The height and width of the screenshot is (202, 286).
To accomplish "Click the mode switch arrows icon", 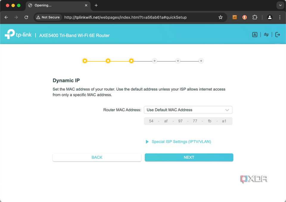I will tap(266, 34).
